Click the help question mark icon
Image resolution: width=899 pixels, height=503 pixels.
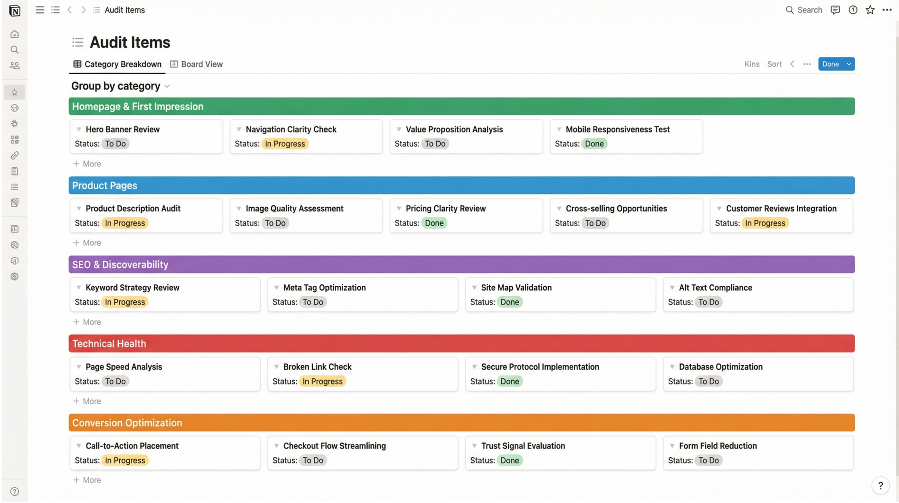click(x=852, y=10)
